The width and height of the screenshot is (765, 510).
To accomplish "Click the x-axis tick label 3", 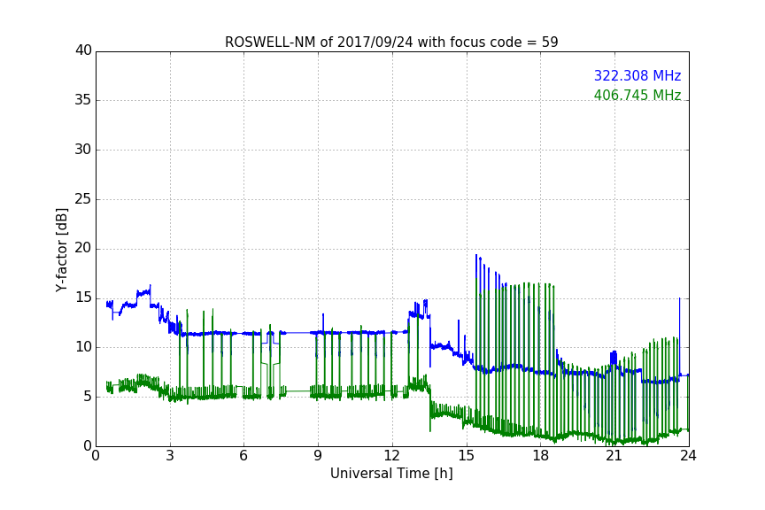I will click(x=170, y=456).
